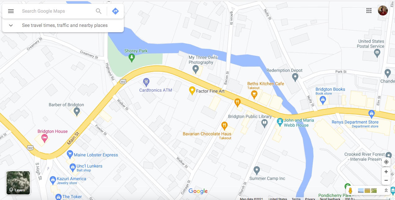Screen dimensions: 395x200
Task: Open the Google apps grid
Action: [369, 11]
